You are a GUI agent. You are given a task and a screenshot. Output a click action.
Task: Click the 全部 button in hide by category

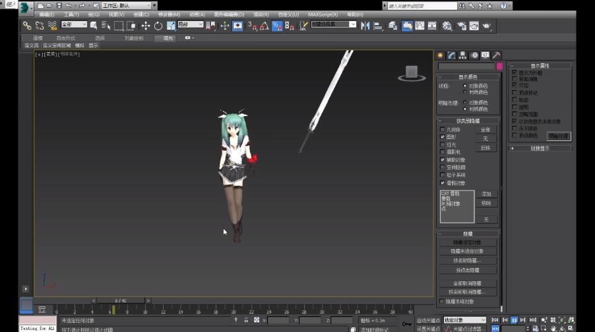pyautogui.click(x=485, y=130)
